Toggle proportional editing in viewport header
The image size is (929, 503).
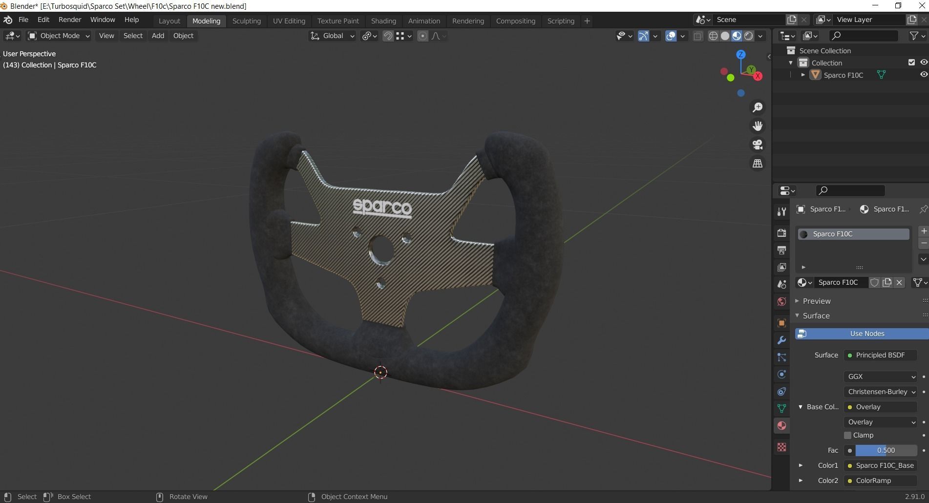422,36
